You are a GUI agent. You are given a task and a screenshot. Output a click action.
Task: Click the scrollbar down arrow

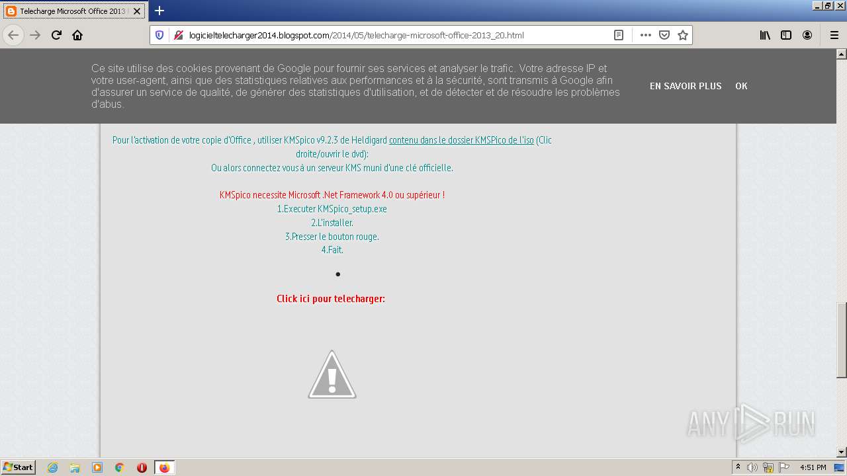pos(841,452)
